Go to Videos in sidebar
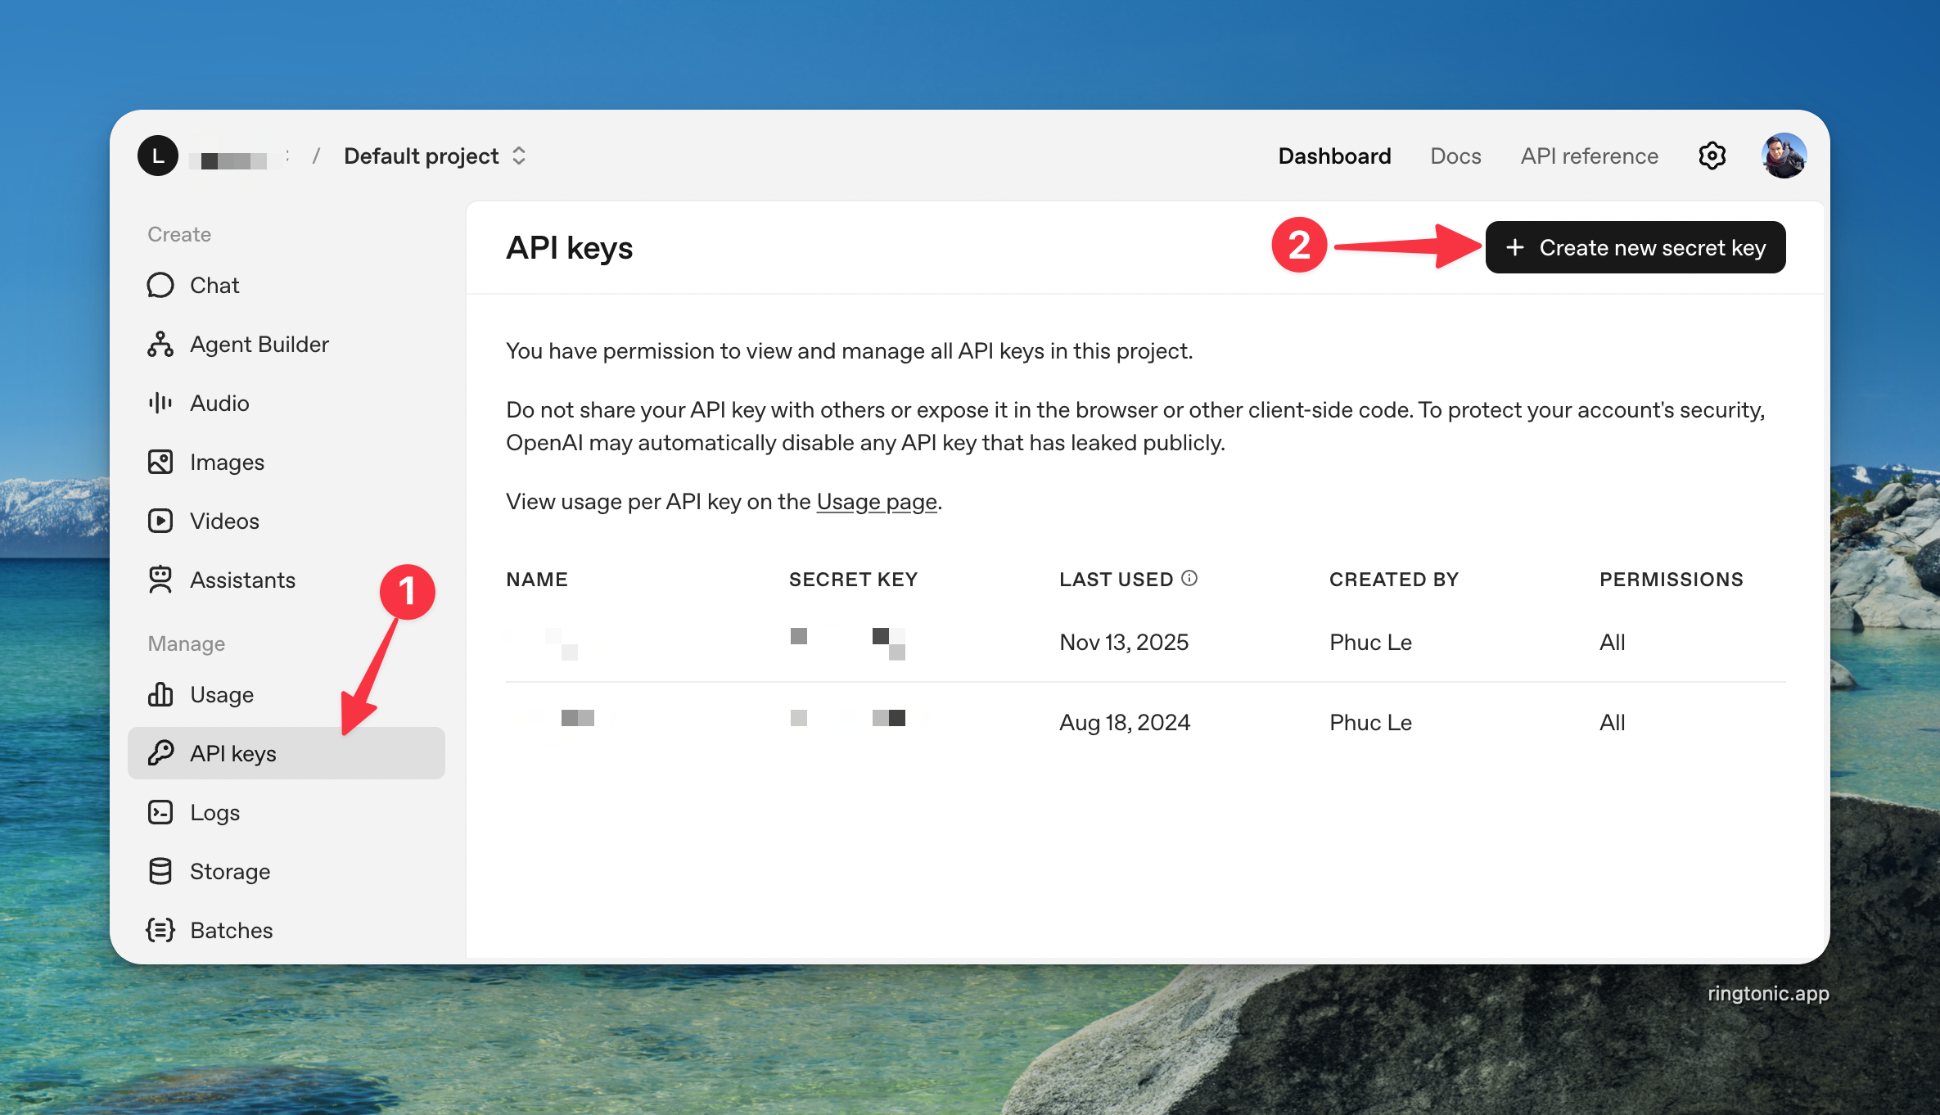 point(224,521)
